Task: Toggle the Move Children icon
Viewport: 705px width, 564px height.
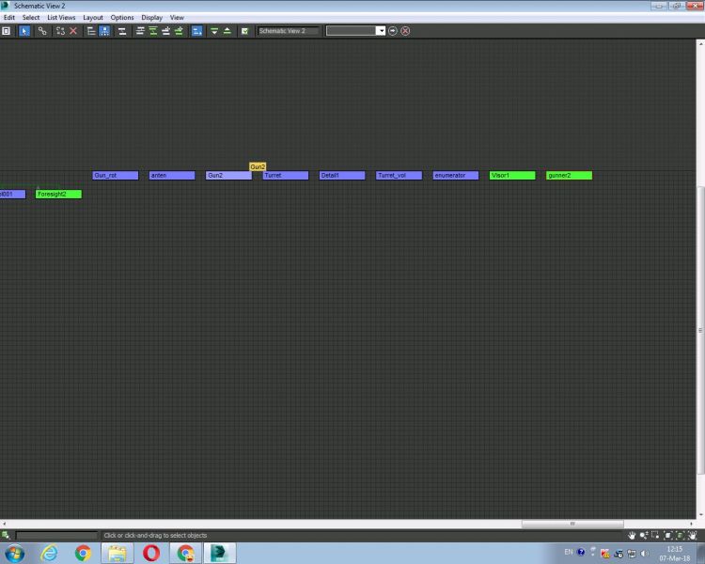Action: point(196,31)
